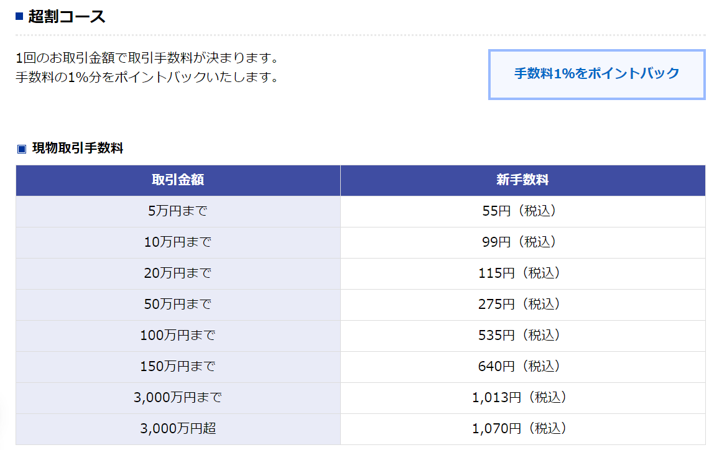Select the 3,000万円まで table cell
This screenshot has width=727, height=450.
tap(177, 398)
